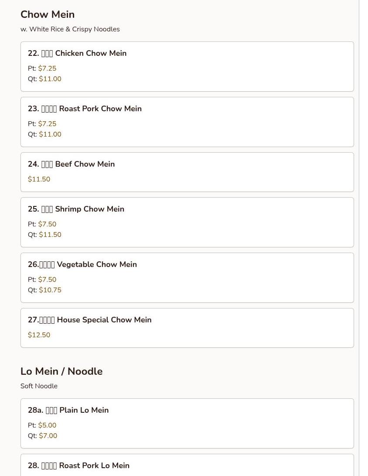The height and width of the screenshot is (476, 368).
Task: Click Chicken Chow Mein quart price $11.00
Action: click(x=50, y=79)
